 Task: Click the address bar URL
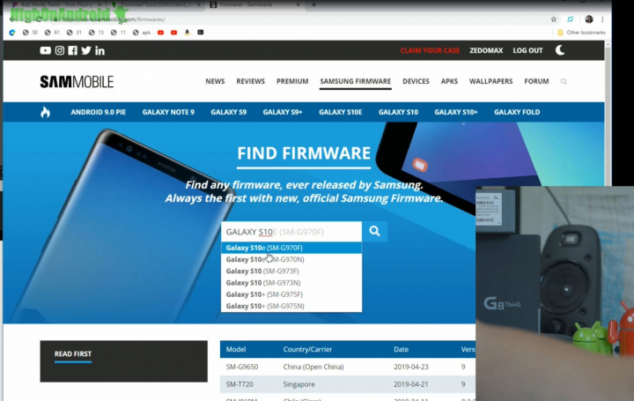[x=114, y=19]
